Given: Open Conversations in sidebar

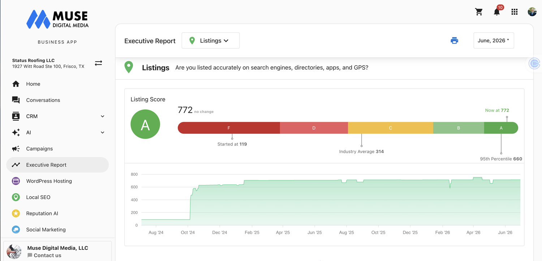Looking at the screenshot, I should (57, 100).
